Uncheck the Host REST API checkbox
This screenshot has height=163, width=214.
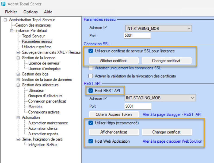point(91,90)
